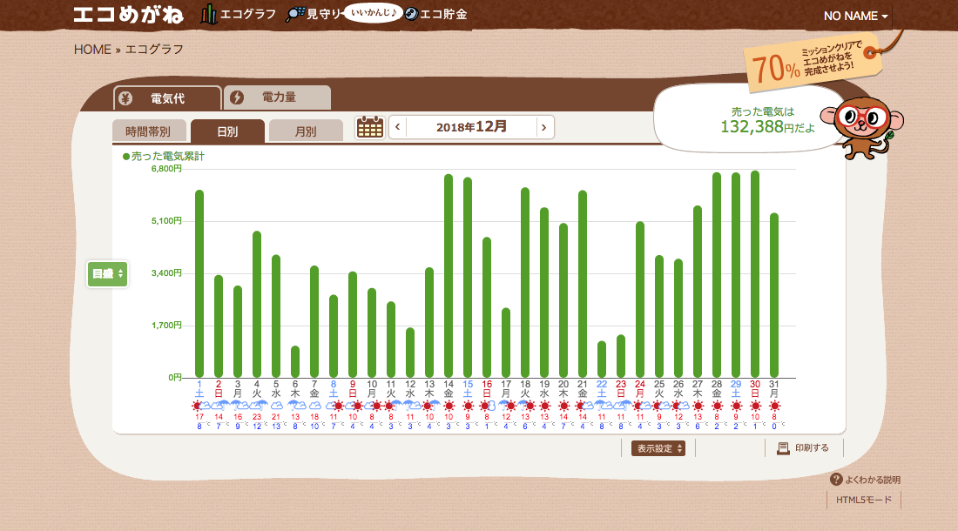Click the question mark help icon
The height and width of the screenshot is (531, 958).
click(x=836, y=480)
